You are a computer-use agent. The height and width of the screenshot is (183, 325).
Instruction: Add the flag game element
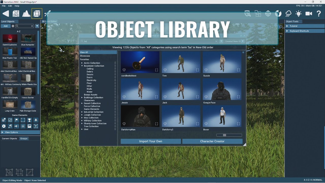tap(17, 120)
